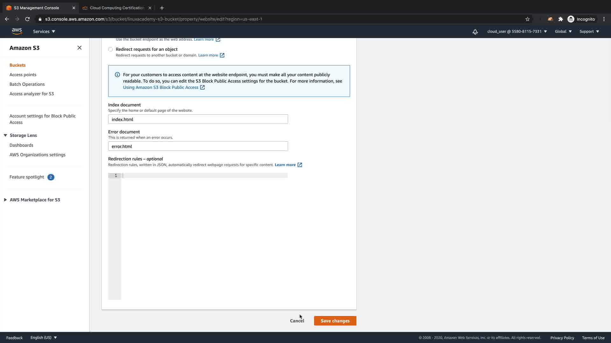Click the AWS logo home icon

[x=17, y=31]
